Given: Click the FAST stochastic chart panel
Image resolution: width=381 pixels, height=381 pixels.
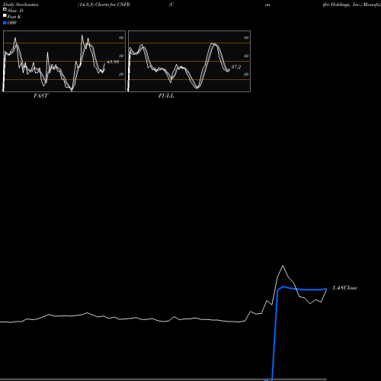Looking at the screenshot, I should click(x=64, y=61).
